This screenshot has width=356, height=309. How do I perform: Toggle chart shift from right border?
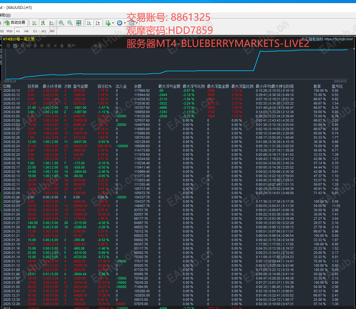(98, 23)
